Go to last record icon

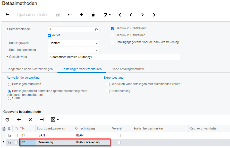tap(155, 15)
